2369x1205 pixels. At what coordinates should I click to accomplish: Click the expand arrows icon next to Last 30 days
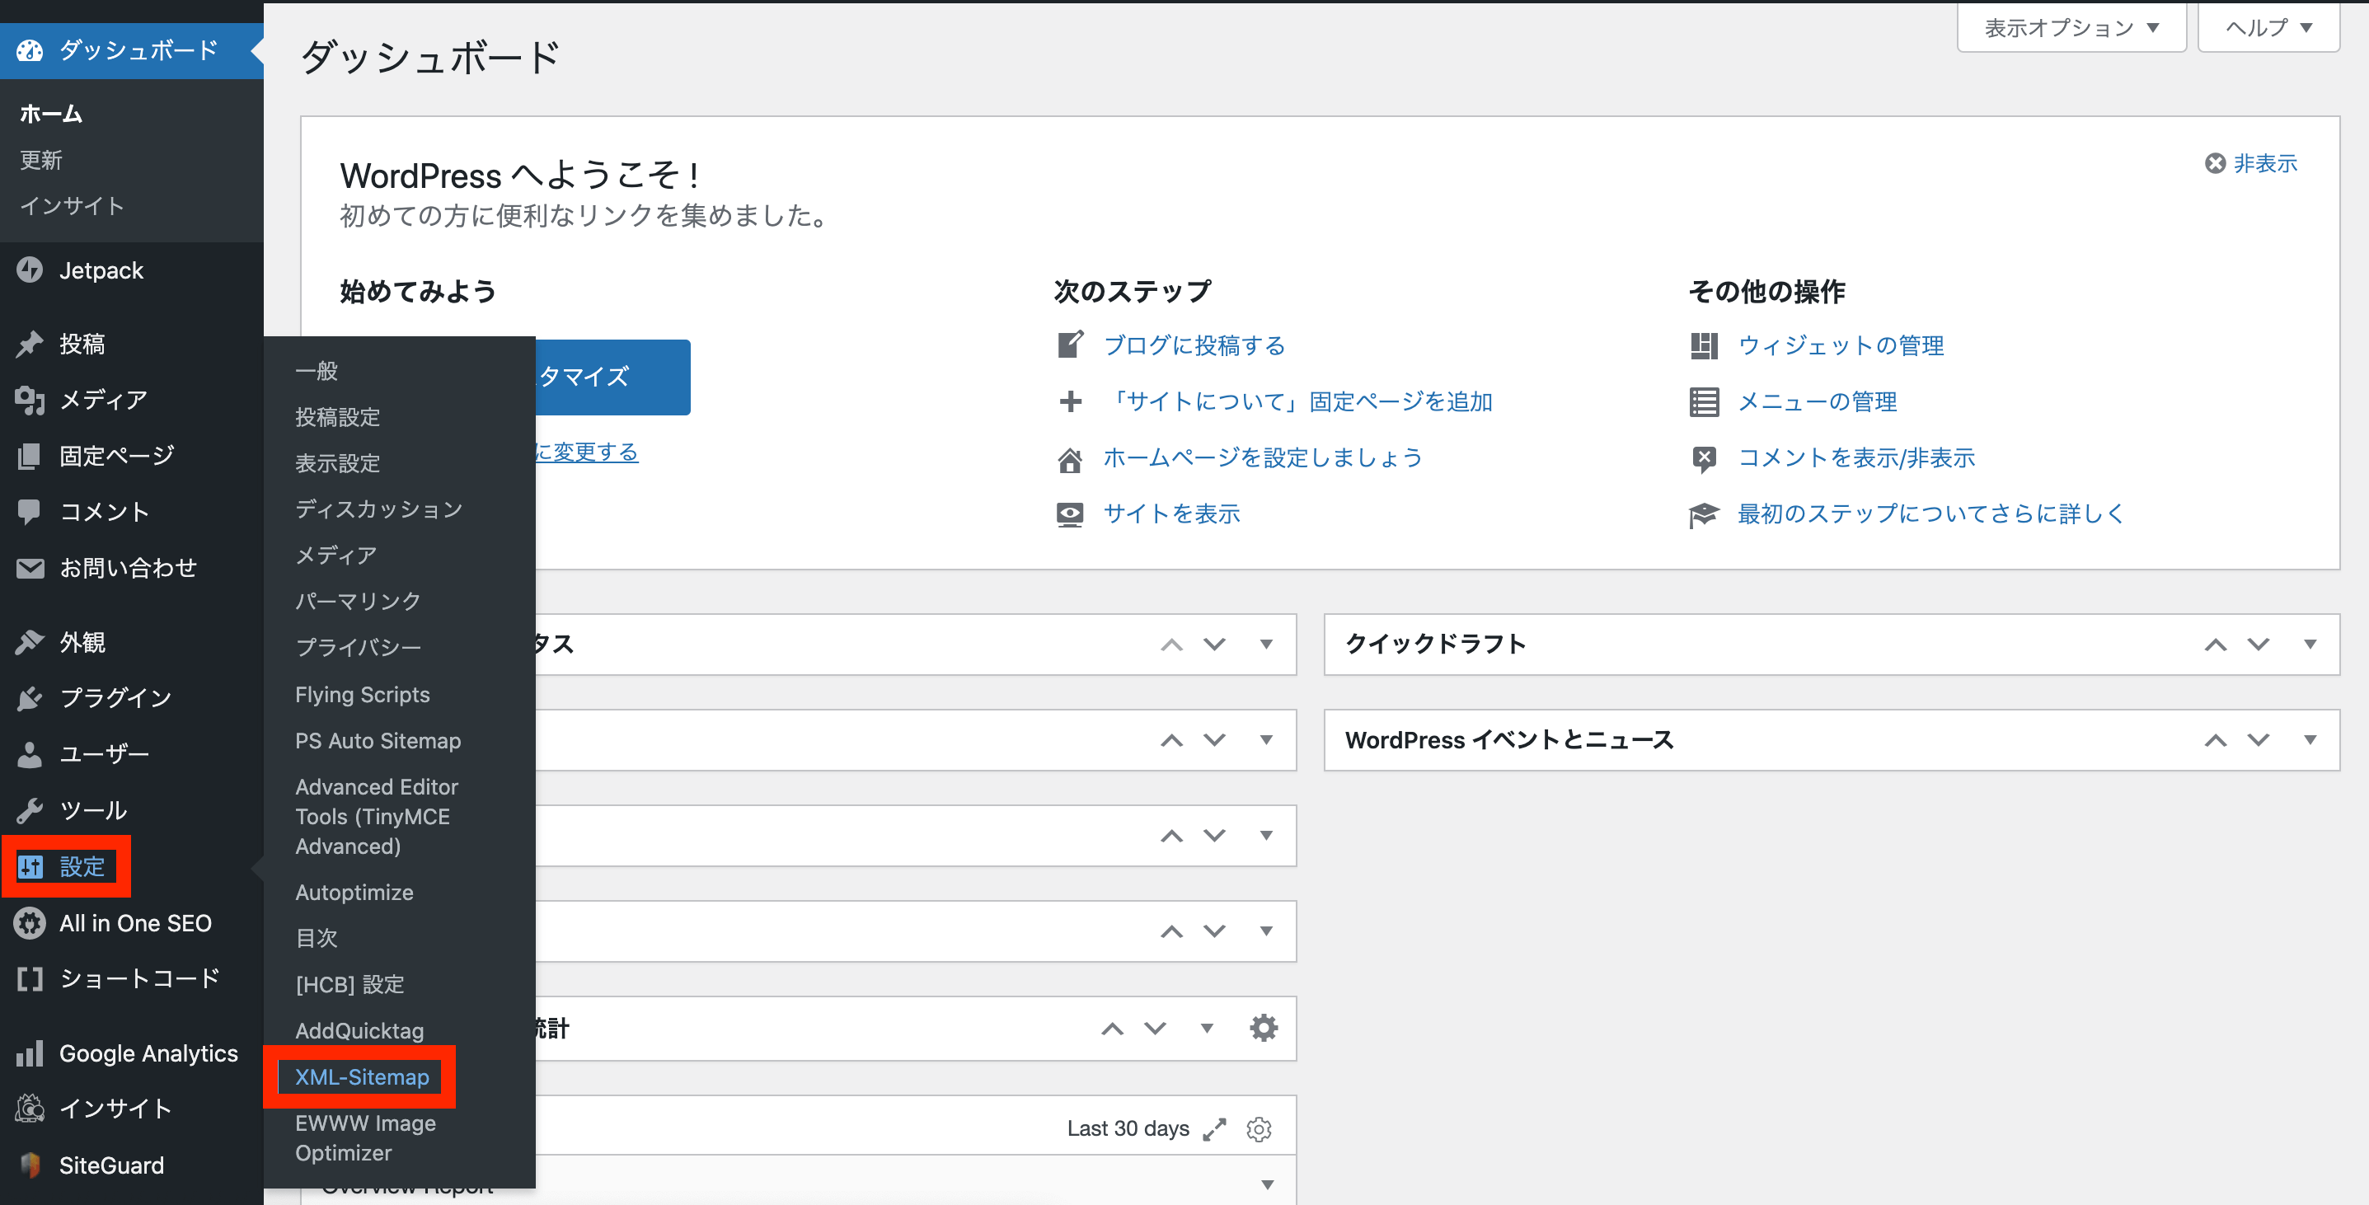(x=1214, y=1128)
